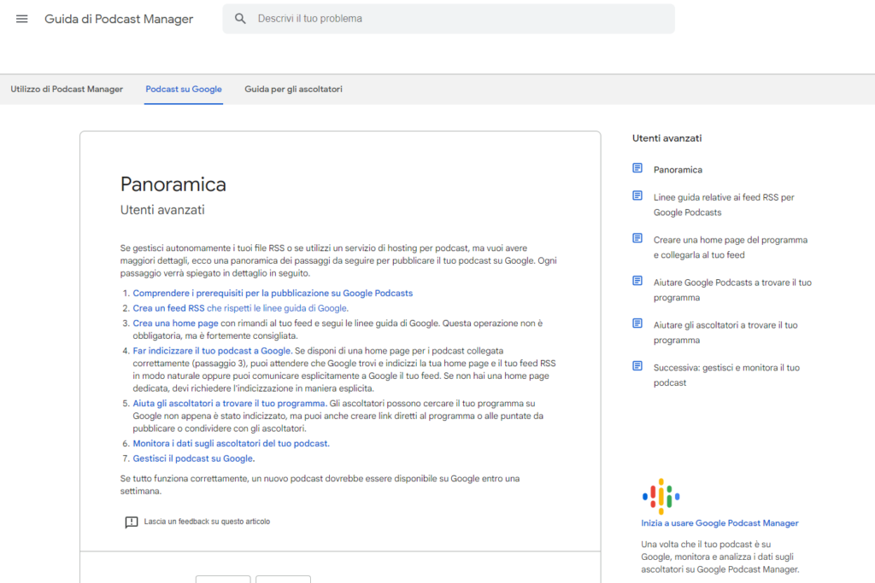
Task: Open Gestisci il podcast su Google link
Action: [194, 458]
